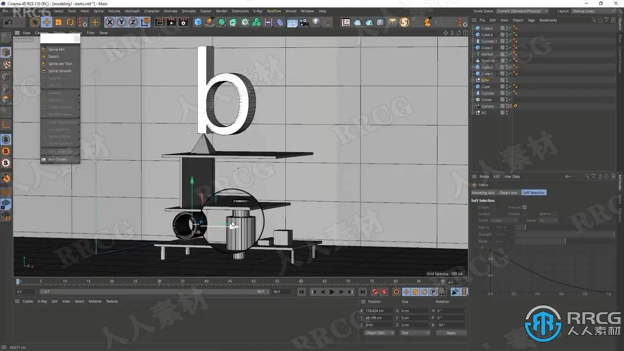The width and height of the screenshot is (624, 351).
Task: Toggle sound playback speaker icon
Action: (454, 292)
